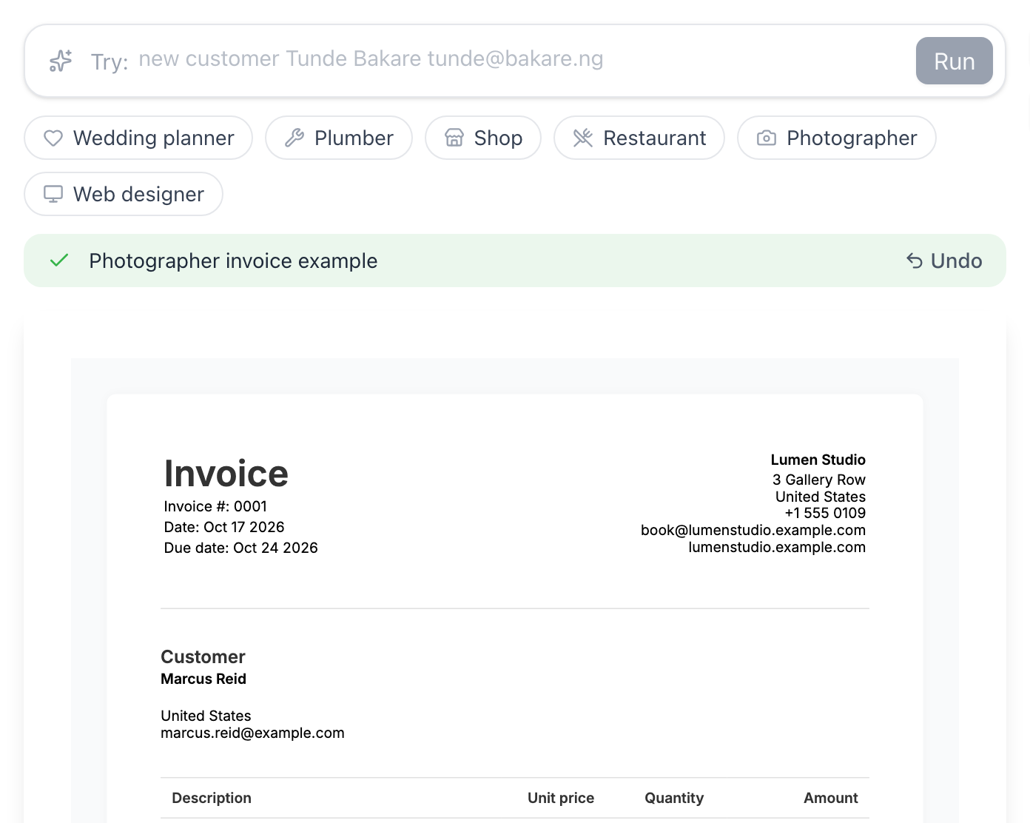Click the Lumen Studio company name
The height and width of the screenshot is (823, 1030).
click(x=818, y=460)
